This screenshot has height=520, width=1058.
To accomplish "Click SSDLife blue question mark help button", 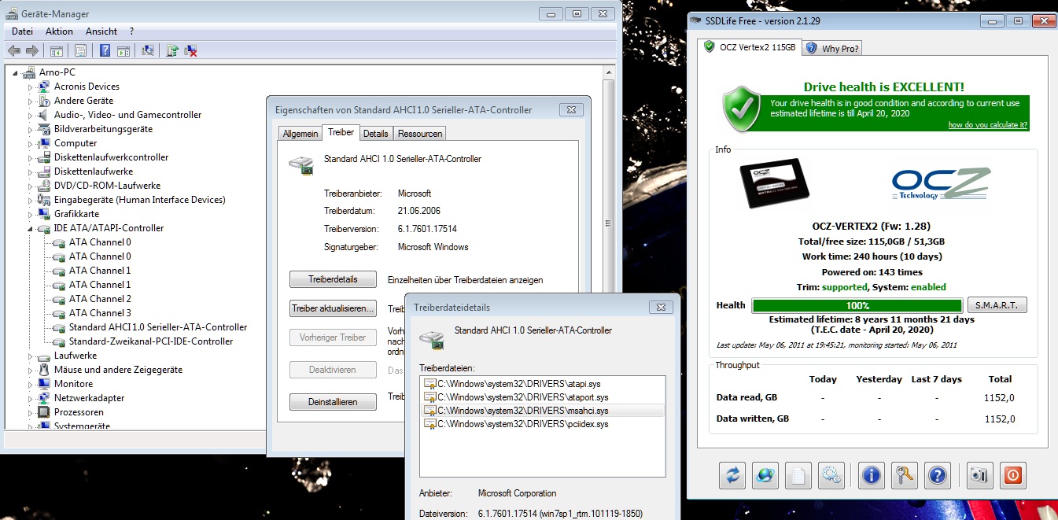I will (x=937, y=475).
